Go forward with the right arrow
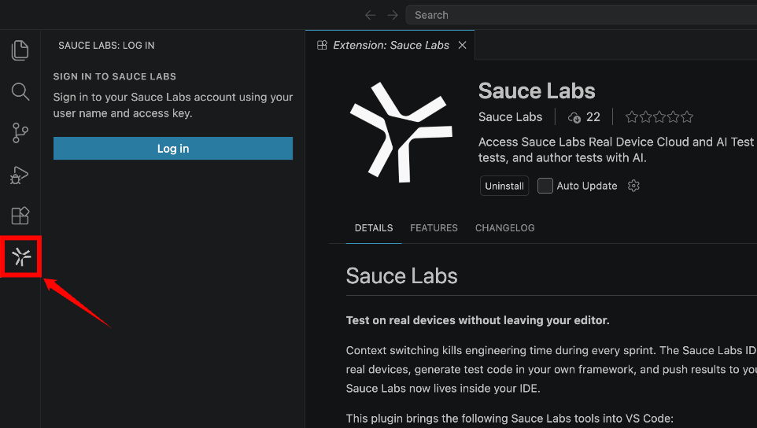The image size is (757, 428). [x=393, y=15]
